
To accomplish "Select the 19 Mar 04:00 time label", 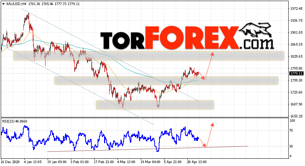I will 150,162.
